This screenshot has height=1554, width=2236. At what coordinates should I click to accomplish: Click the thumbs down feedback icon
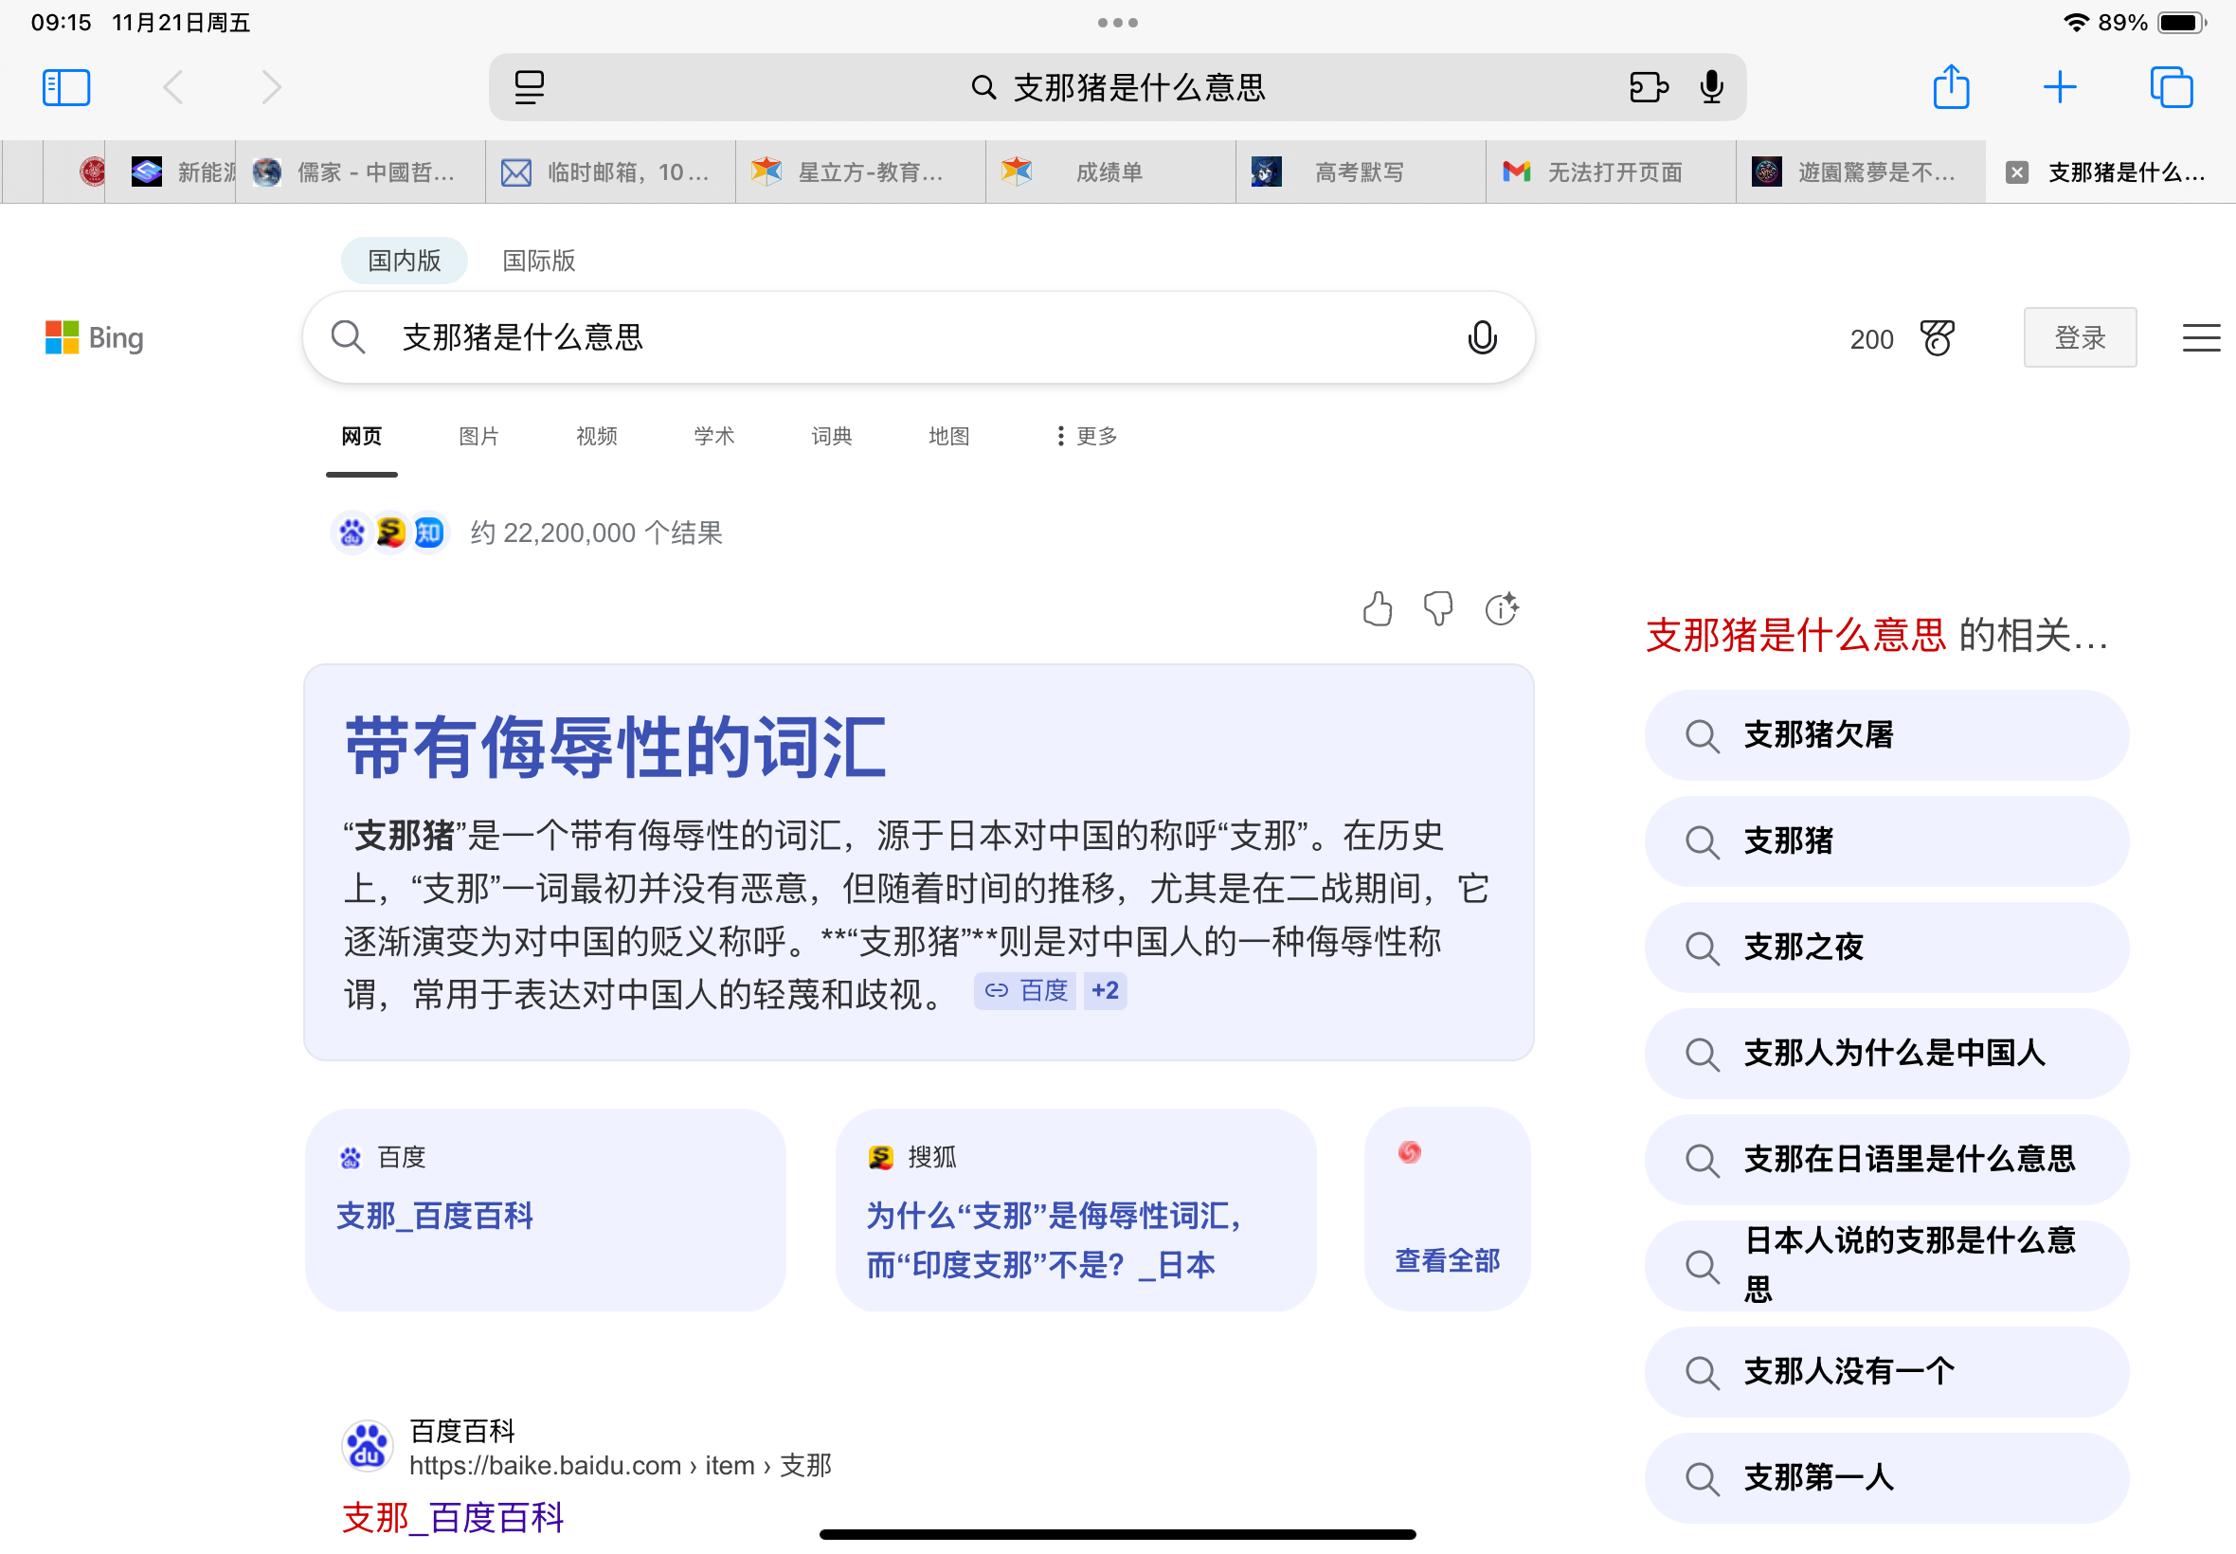[x=1438, y=609]
